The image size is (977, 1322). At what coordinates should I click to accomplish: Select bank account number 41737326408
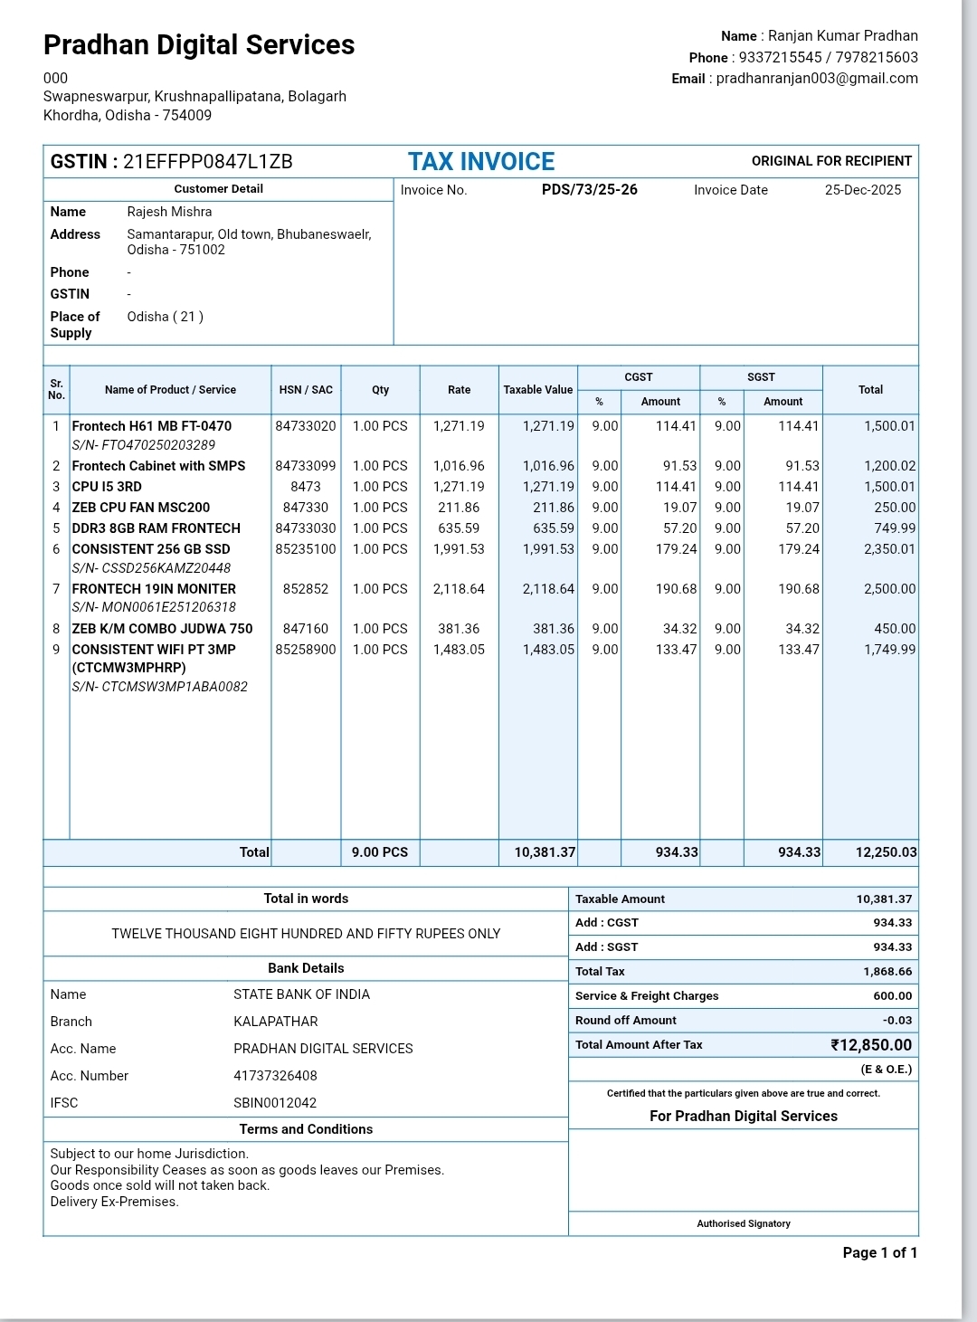click(275, 1076)
